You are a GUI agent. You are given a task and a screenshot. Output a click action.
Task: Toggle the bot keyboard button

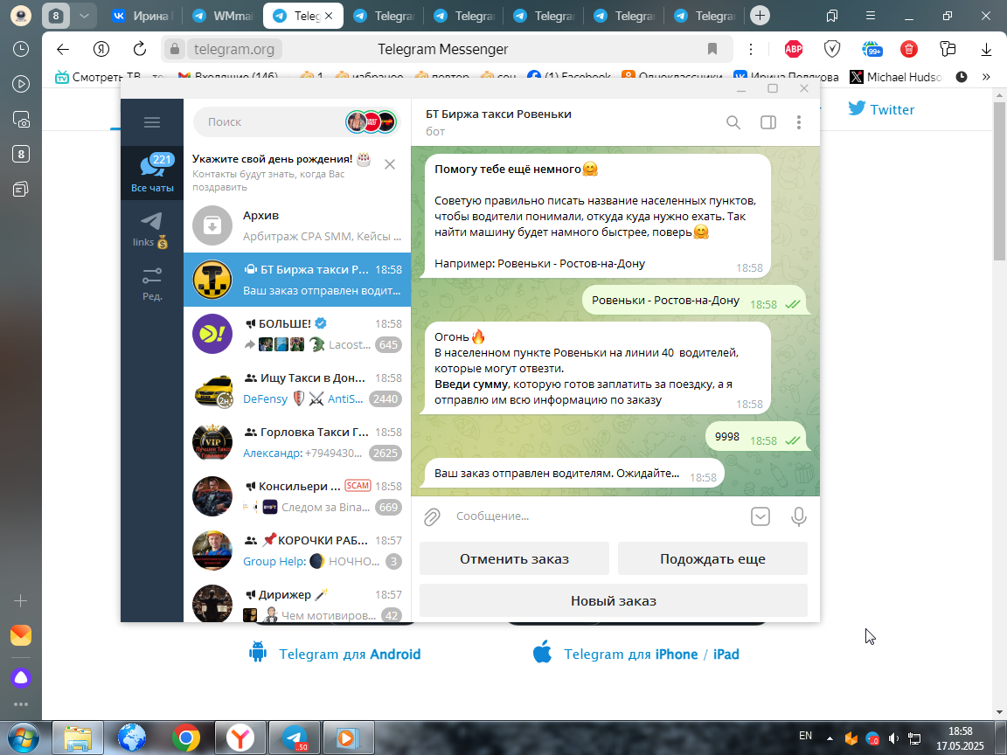(x=760, y=516)
